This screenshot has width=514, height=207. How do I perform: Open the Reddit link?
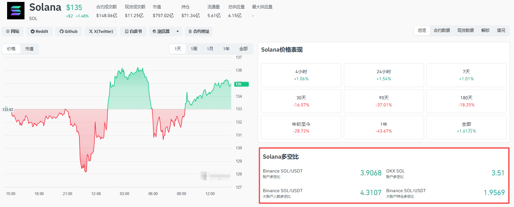pos(39,31)
